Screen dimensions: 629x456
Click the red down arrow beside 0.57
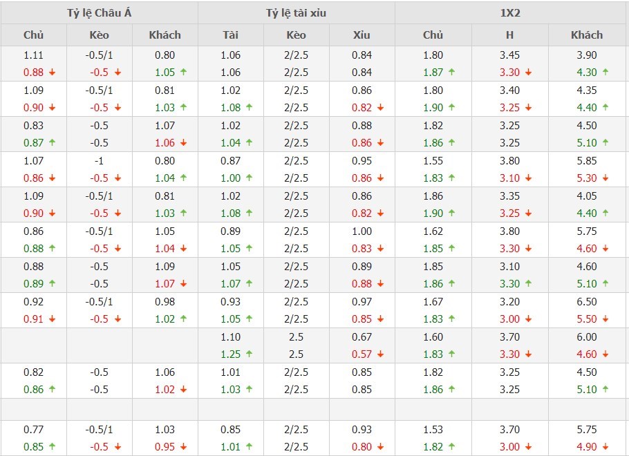(x=380, y=354)
